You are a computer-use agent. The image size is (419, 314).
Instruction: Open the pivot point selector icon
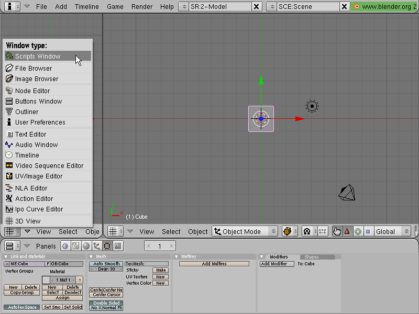click(x=310, y=231)
